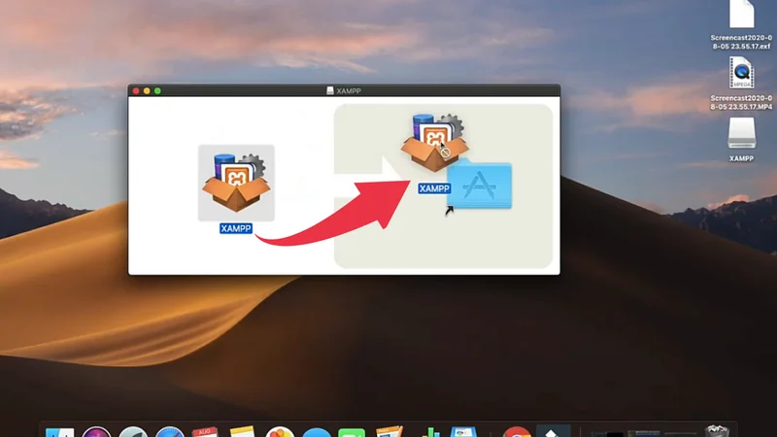The image size is (777, 437).
Task: Open Notes from the Dock
Action: tap(242, 432)
